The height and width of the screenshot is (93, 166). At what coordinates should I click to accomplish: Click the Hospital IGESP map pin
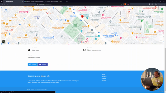point(129,12)
